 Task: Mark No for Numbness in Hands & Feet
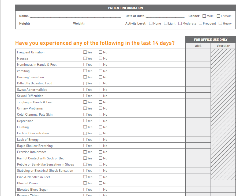click(x=101, y=64)
